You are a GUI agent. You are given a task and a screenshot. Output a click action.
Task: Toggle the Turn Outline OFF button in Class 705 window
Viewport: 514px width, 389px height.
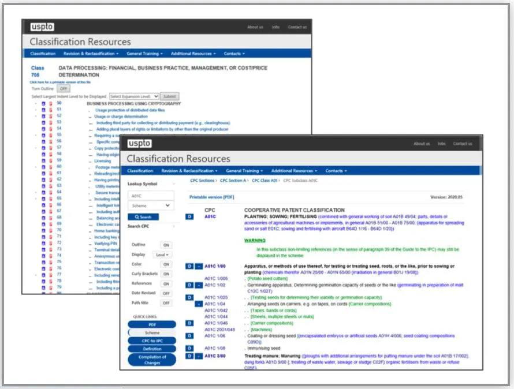point(64,88)
